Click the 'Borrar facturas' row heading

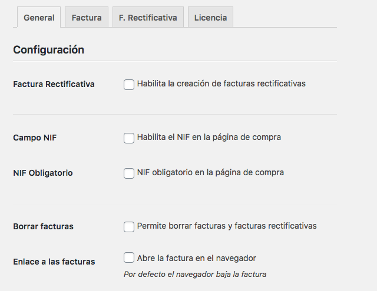43,226
